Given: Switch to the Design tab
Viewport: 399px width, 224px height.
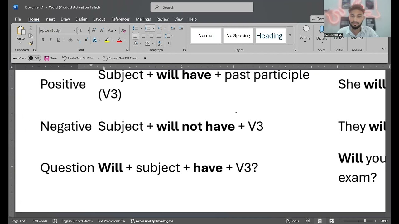Looking at the screenshot, I should click(x=81, y=19).
